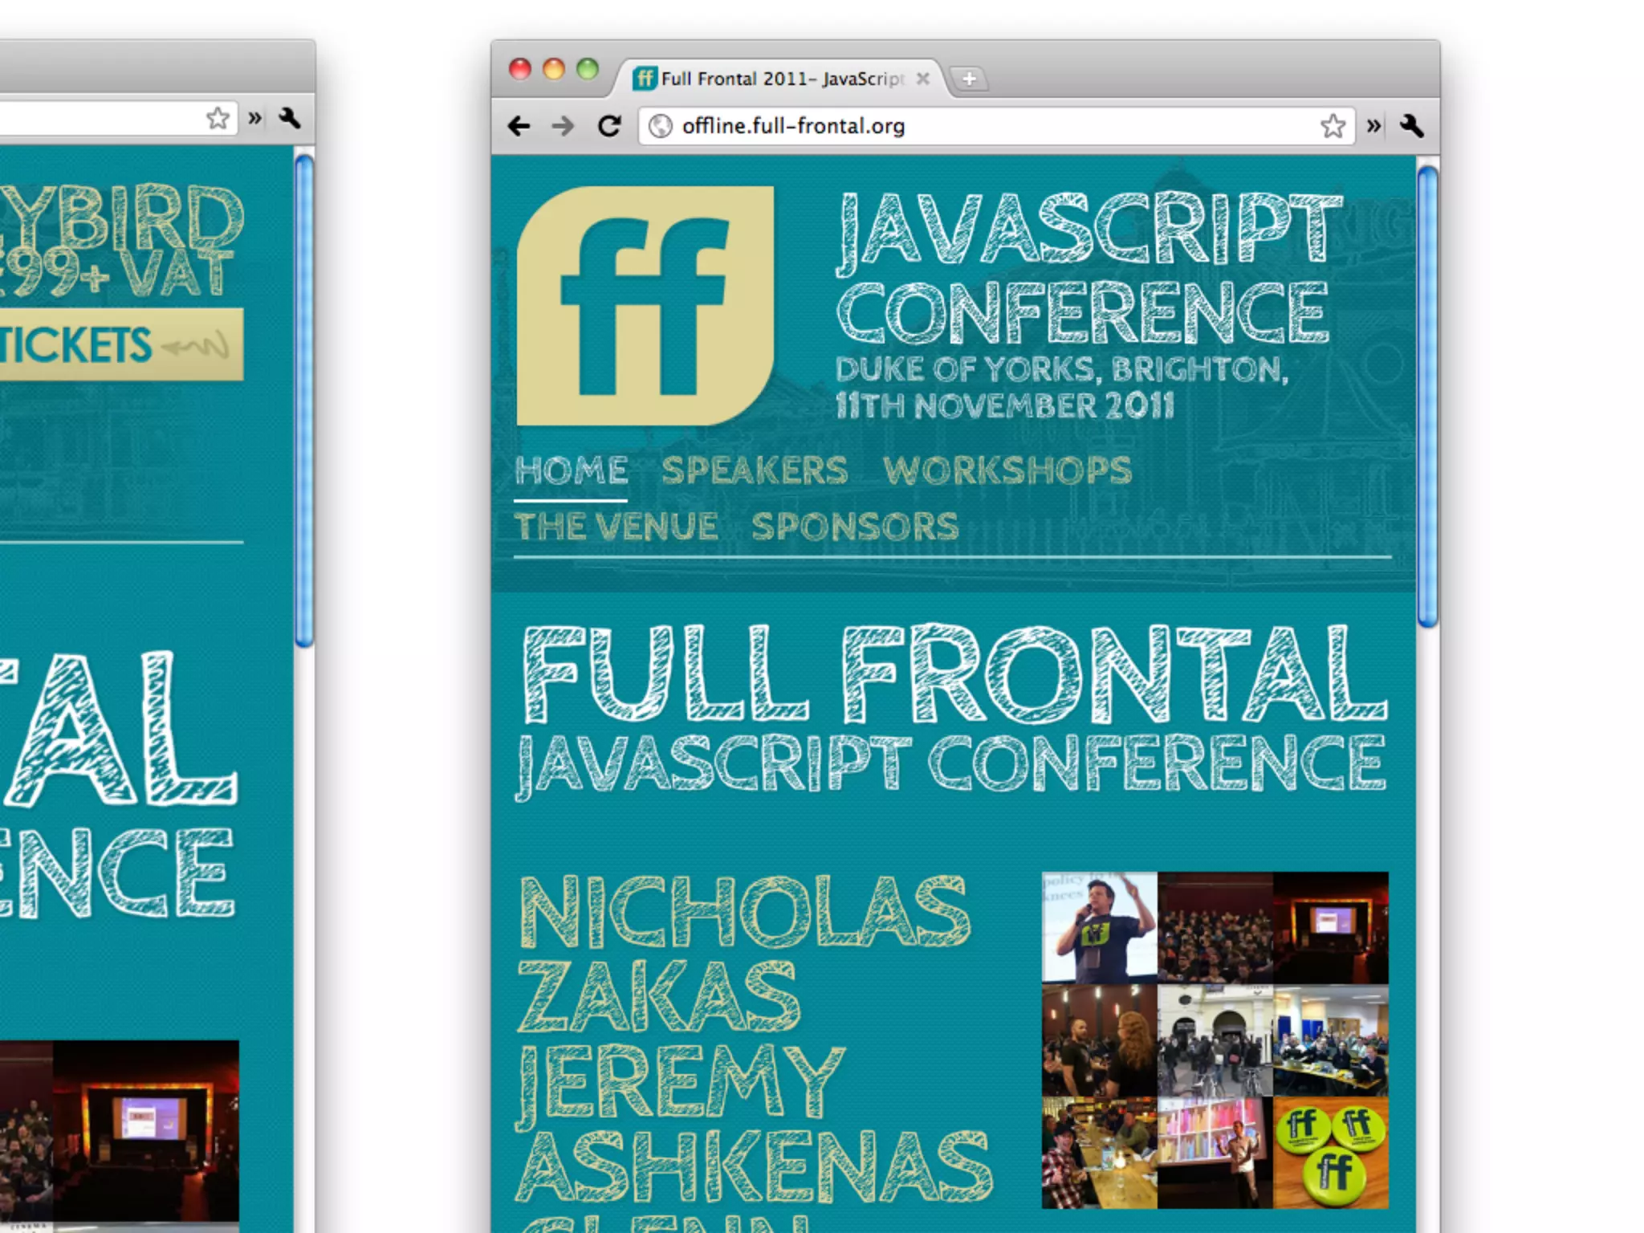
Task: Expand overflow chevron in left browser toolbar
Action: coord(255,119)
